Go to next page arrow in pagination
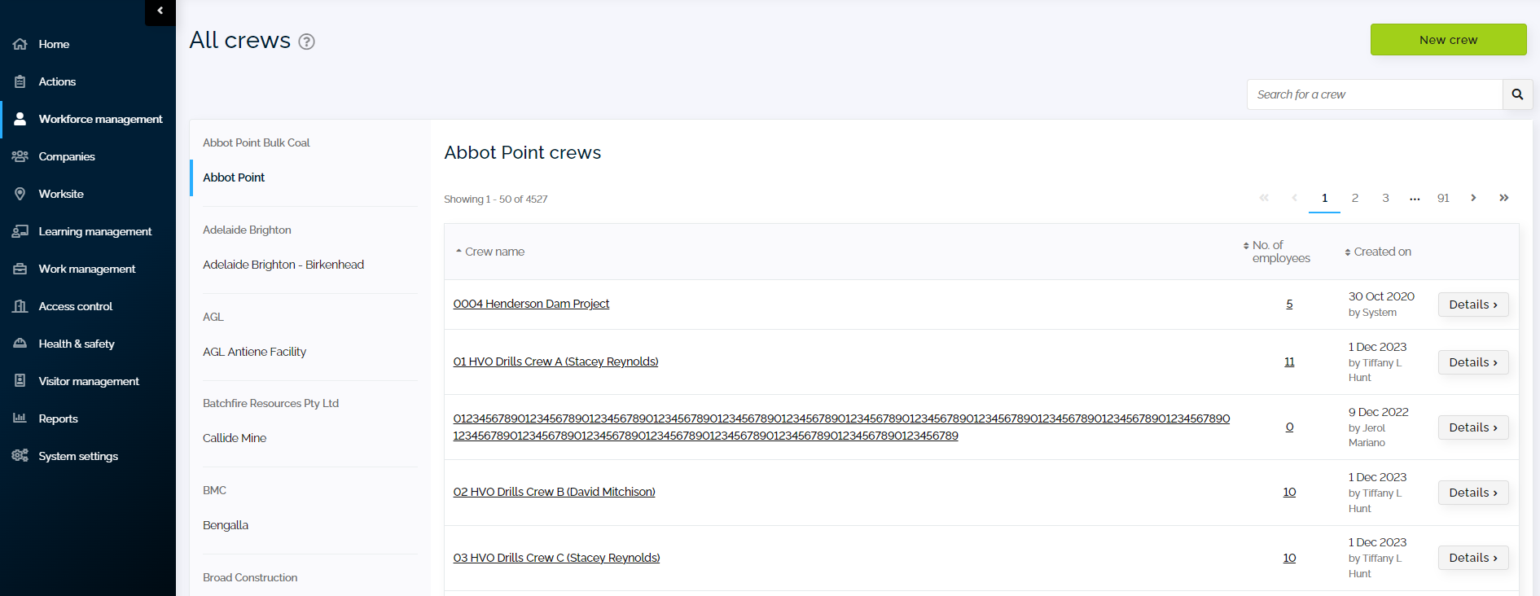Screen dimensions: 1540x596 coord(1473,198)
